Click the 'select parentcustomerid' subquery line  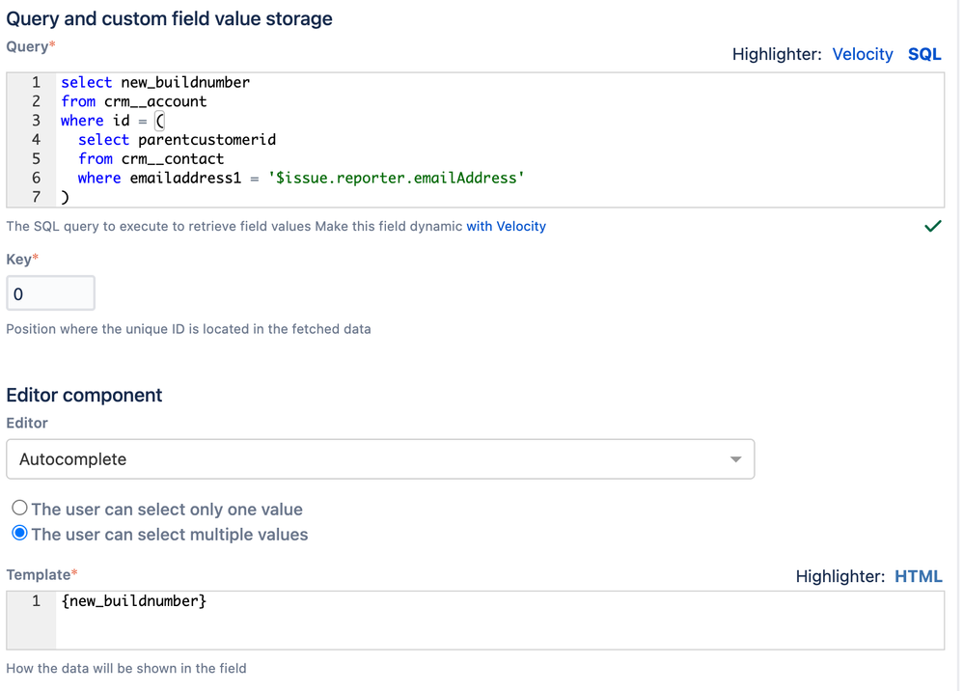[x=177, y=140]
